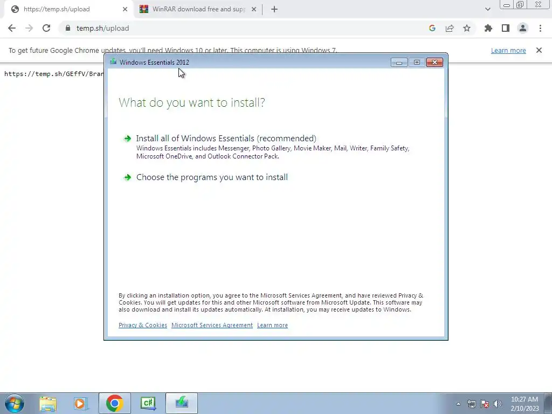Viewport: 552px width, 414px height.
Task: Open the Windows Start menu
Action: tap(15, 403)
